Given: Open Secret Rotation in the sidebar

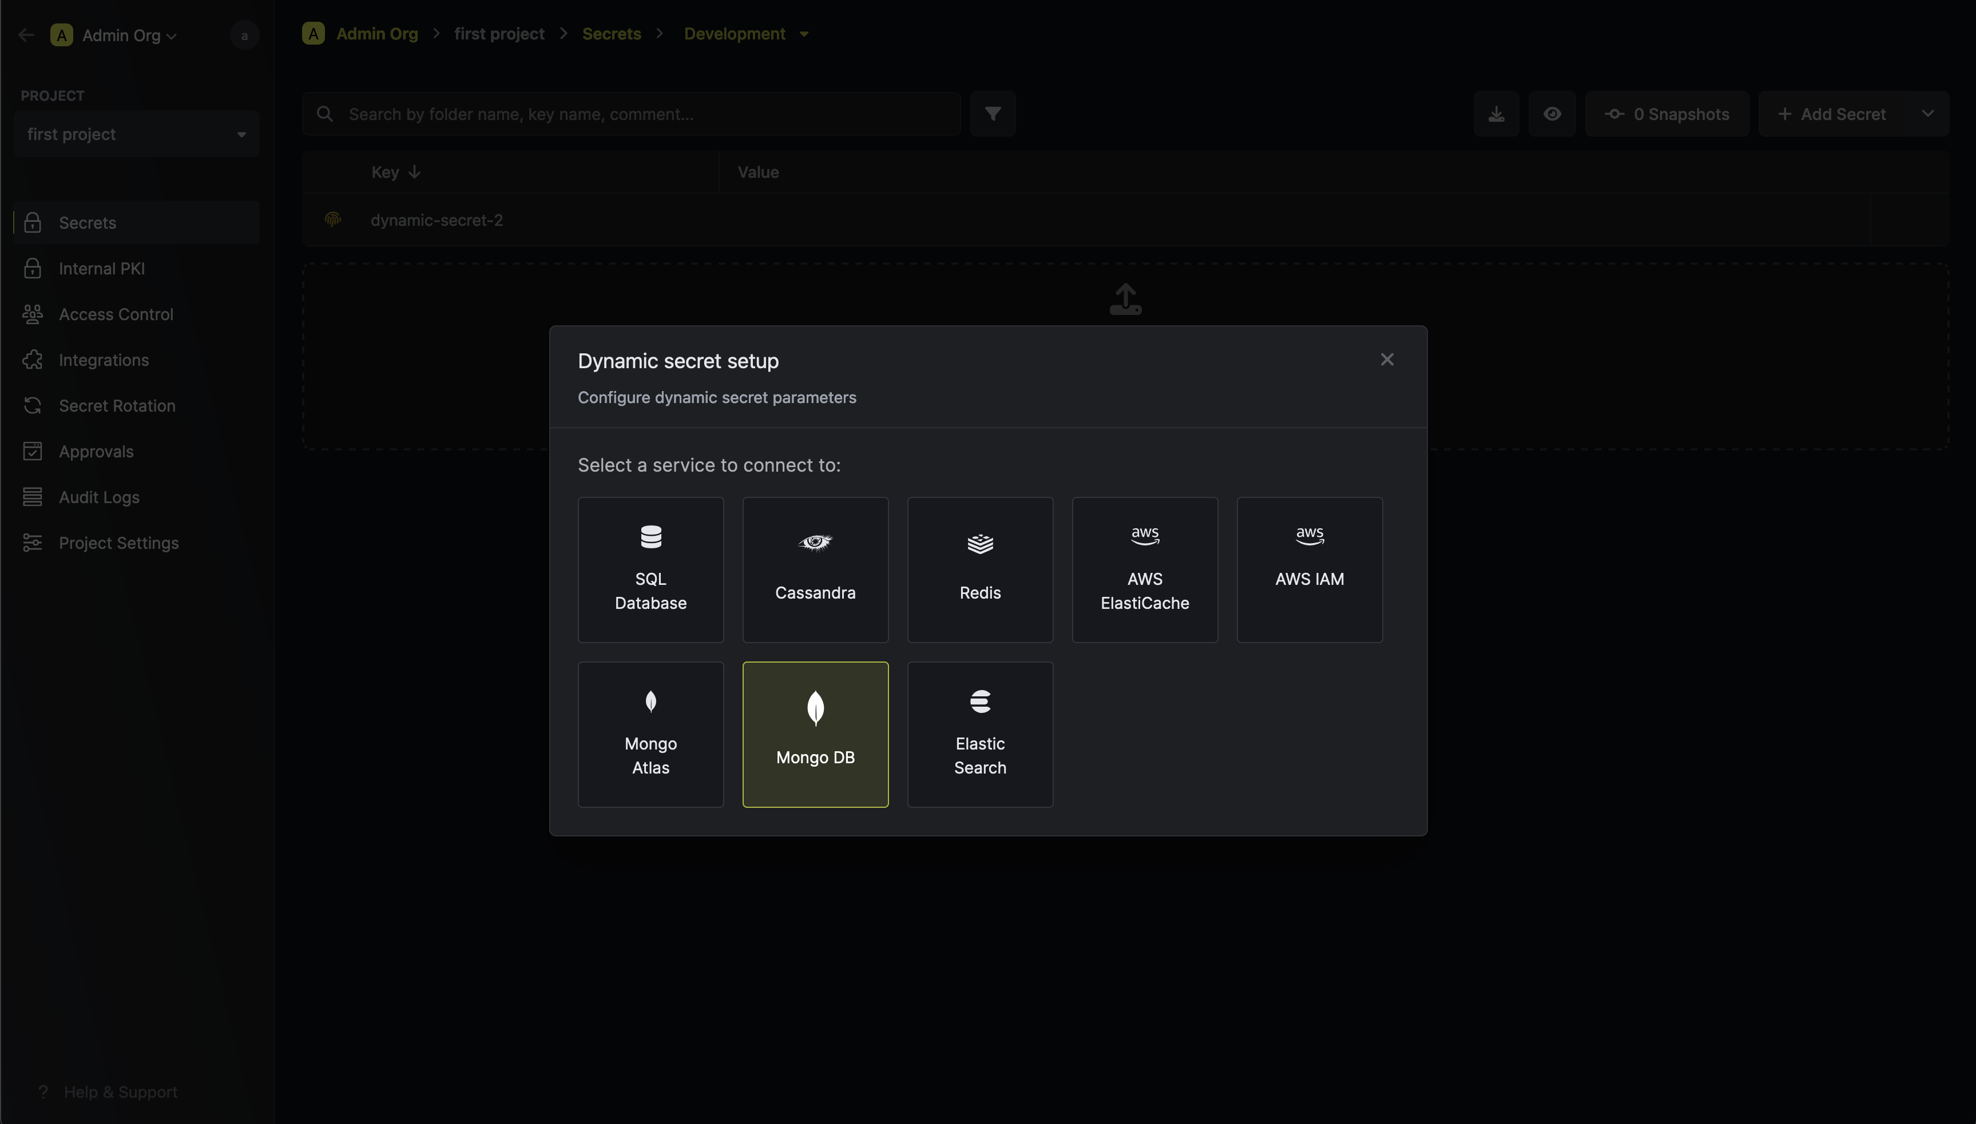Looking at the screenshot, I should click(137, 405).
